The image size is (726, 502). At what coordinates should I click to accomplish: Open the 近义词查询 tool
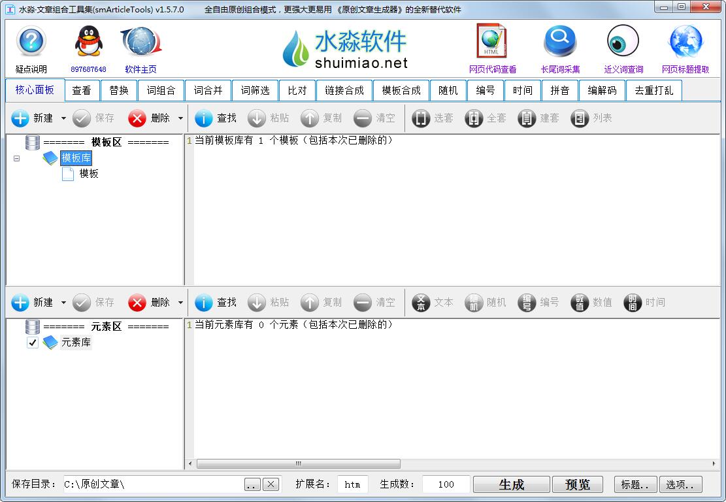(623, 42)
